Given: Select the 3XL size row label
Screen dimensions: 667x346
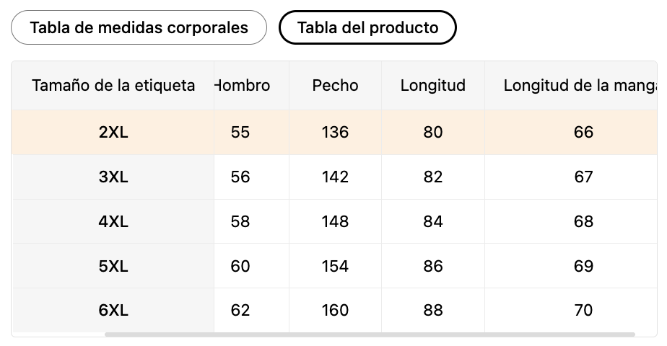Looking at the screenshot, I should (113, 177).
